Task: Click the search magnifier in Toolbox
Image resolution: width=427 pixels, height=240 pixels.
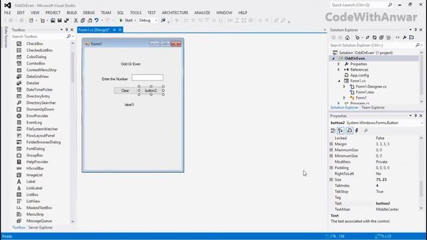Action: tap(69, 36)
